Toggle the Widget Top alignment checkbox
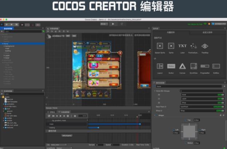227x149 pixels. [186, 120]
